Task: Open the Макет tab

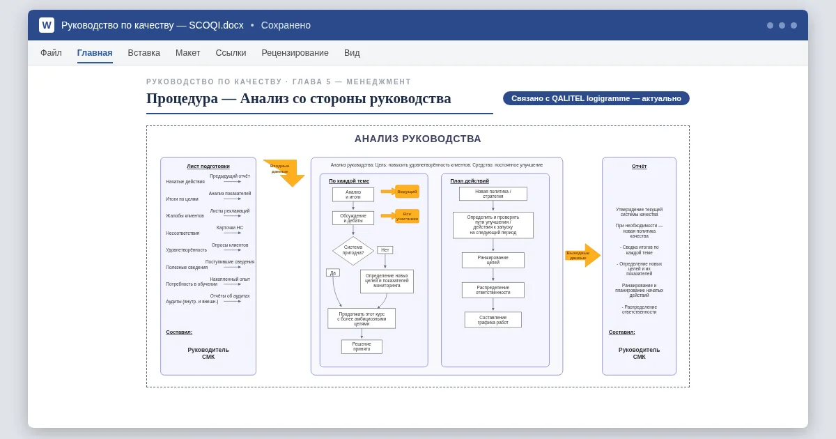Action: [187, 53]
